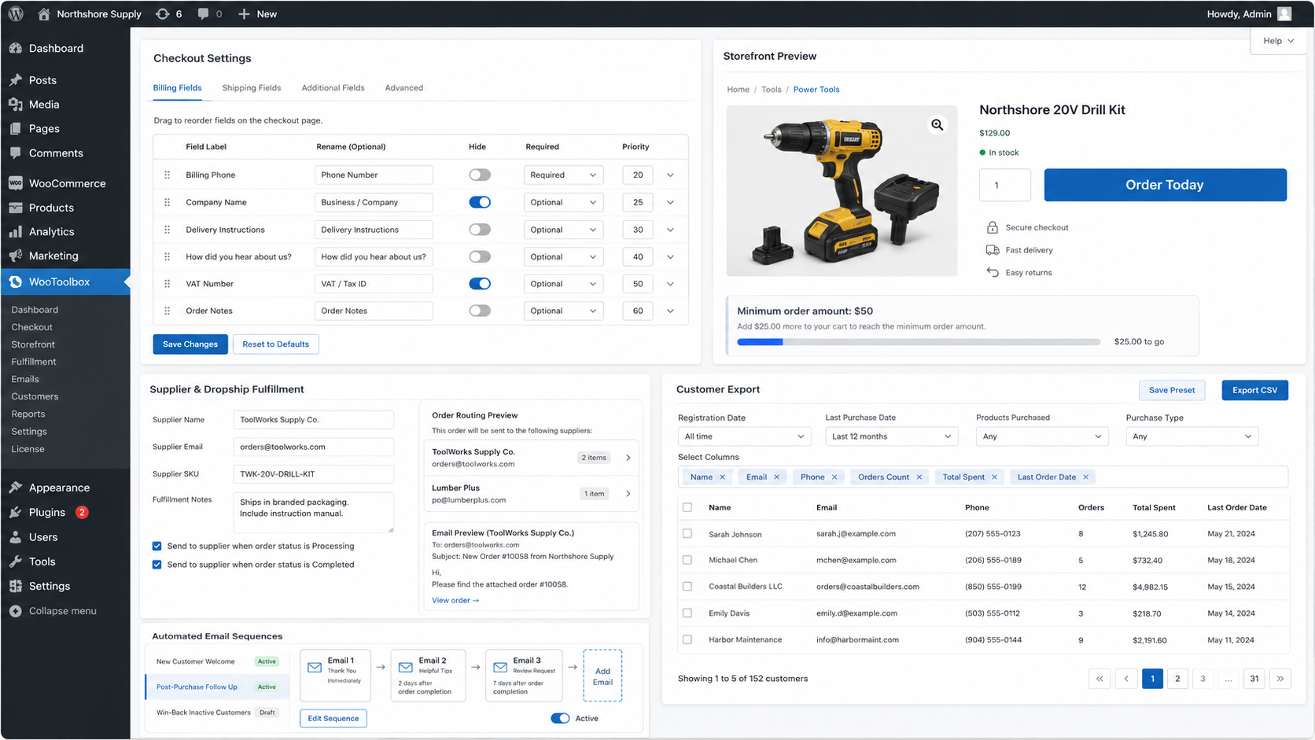The width and height of the screenshot is (1315, 740).
Task: Click Reset to Defaults button
Action: tap(275, 344)
